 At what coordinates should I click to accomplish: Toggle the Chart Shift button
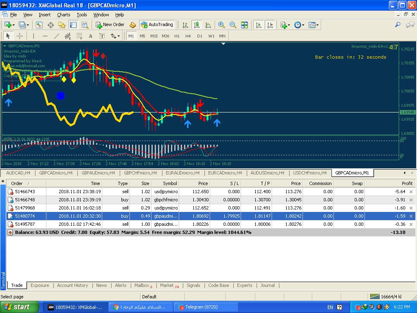point(270,25)
